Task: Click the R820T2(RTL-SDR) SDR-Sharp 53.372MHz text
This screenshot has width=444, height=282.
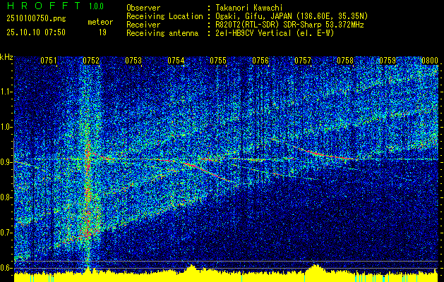Action: (x=289, y=25)
